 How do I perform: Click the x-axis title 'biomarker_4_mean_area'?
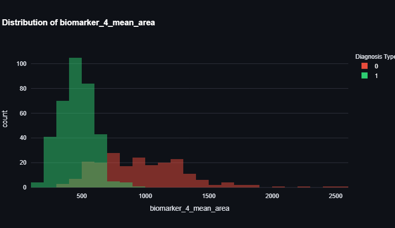pyautogui.click(x=189, y=208)
